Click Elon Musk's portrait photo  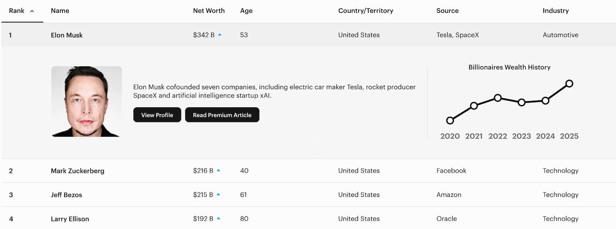(87, 102)
